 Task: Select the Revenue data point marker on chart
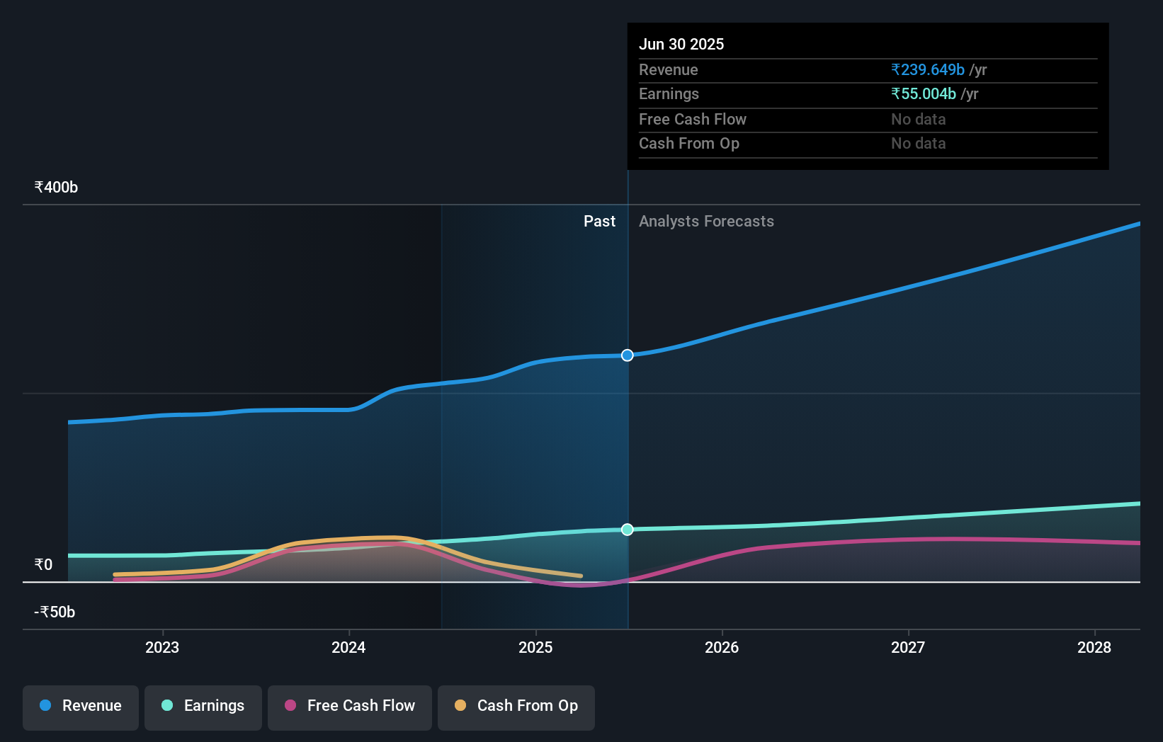click(627, 355)
